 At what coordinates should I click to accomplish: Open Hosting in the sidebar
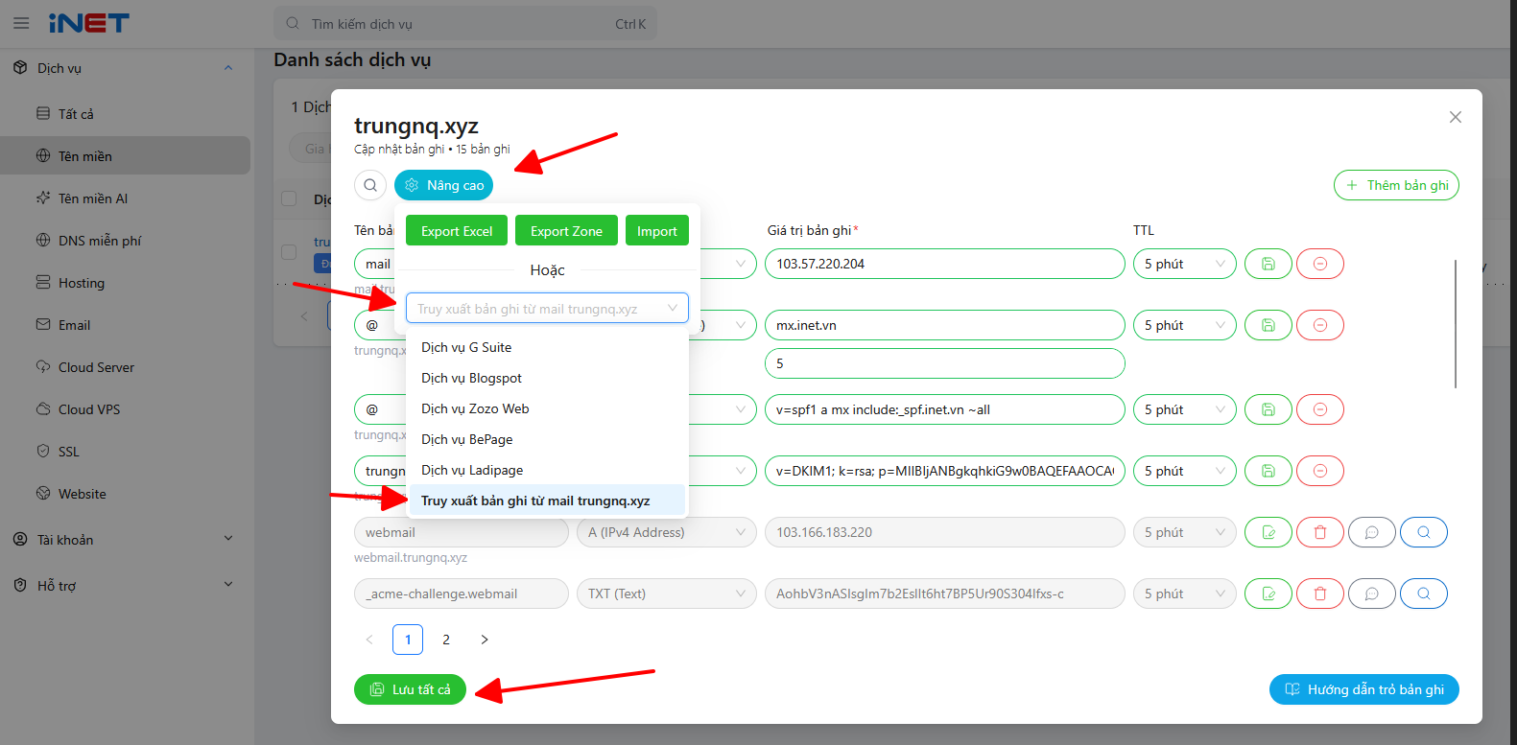pos(125,283)
